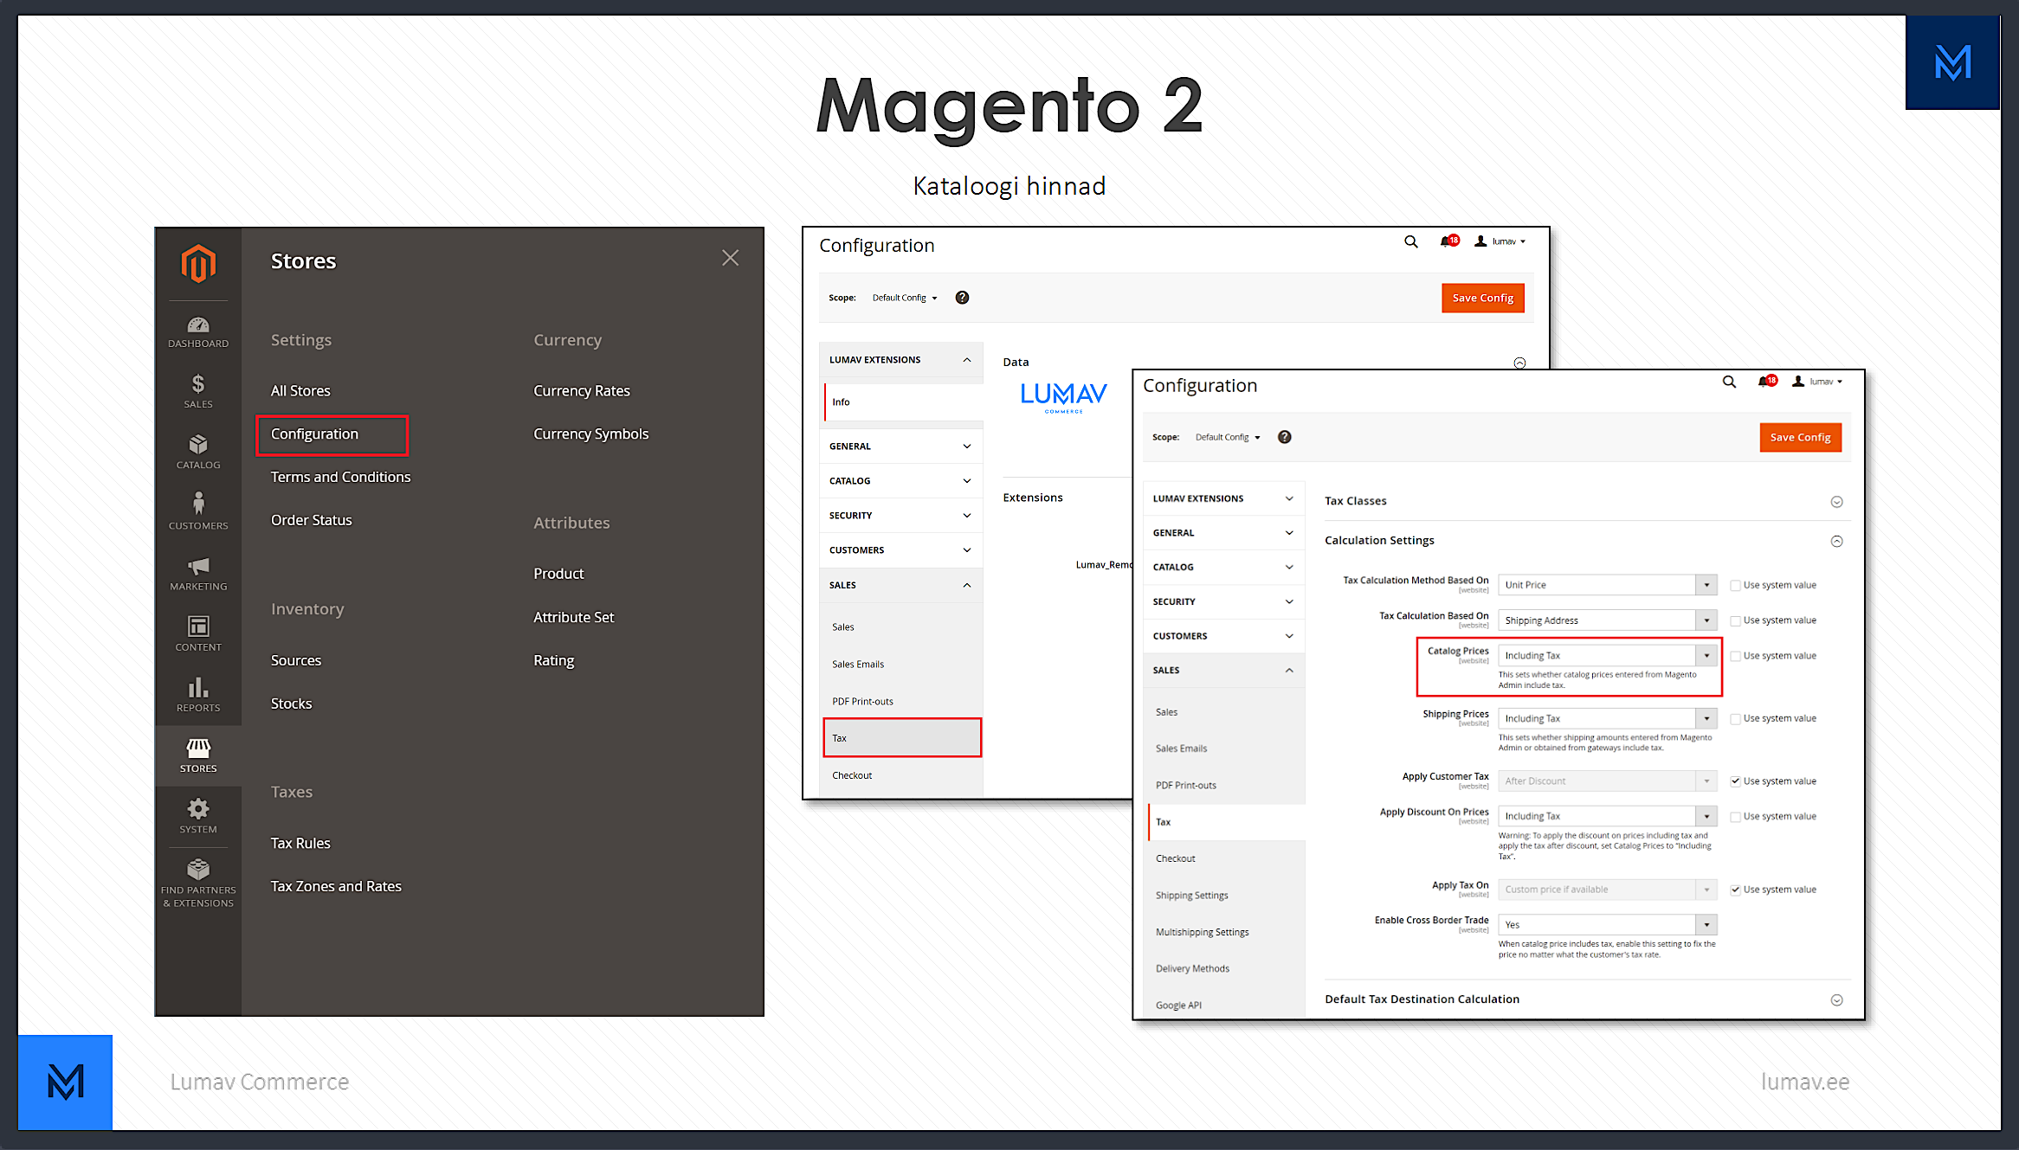This screenshot has height=1150, width=2019.
Task: Collapse SALES section in back Configuration window
Action: (900, 585)
